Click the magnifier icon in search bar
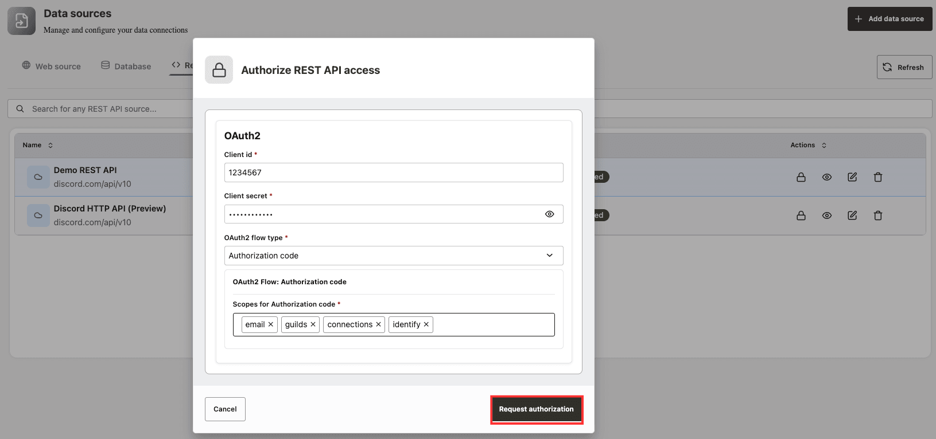The width and height of the screenshot is (936, 439). [20, 109]
